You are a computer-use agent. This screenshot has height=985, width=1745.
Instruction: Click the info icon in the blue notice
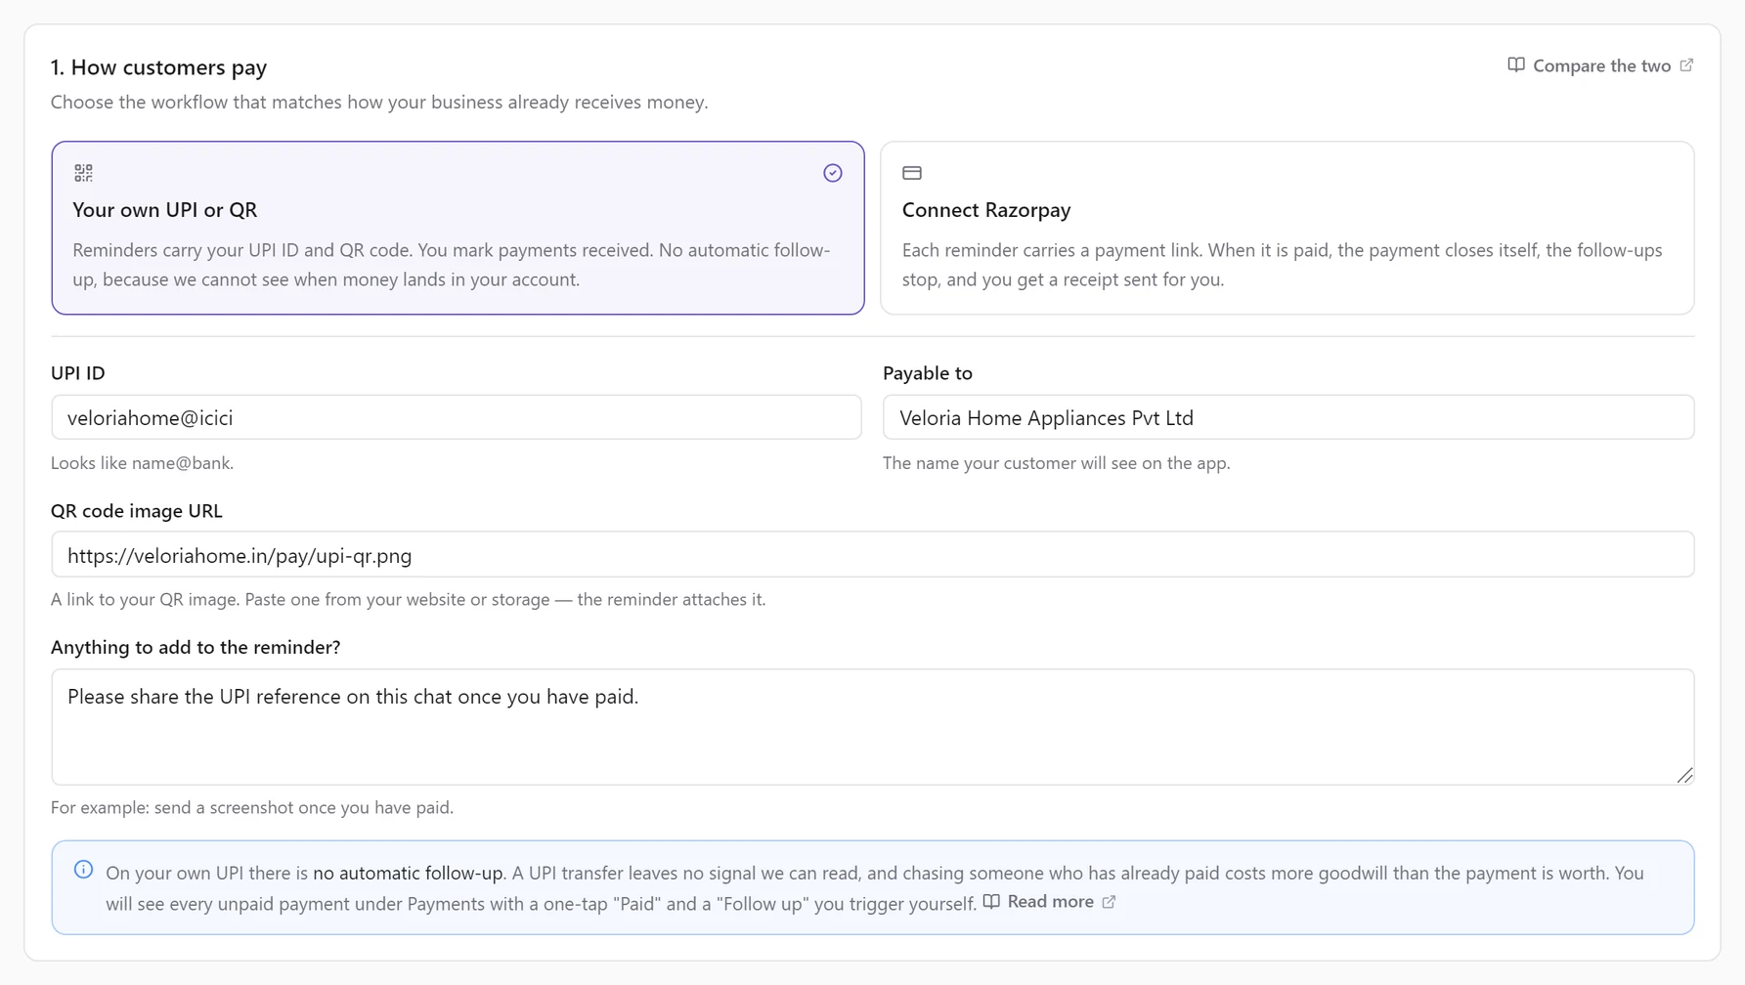coord(83,870)
